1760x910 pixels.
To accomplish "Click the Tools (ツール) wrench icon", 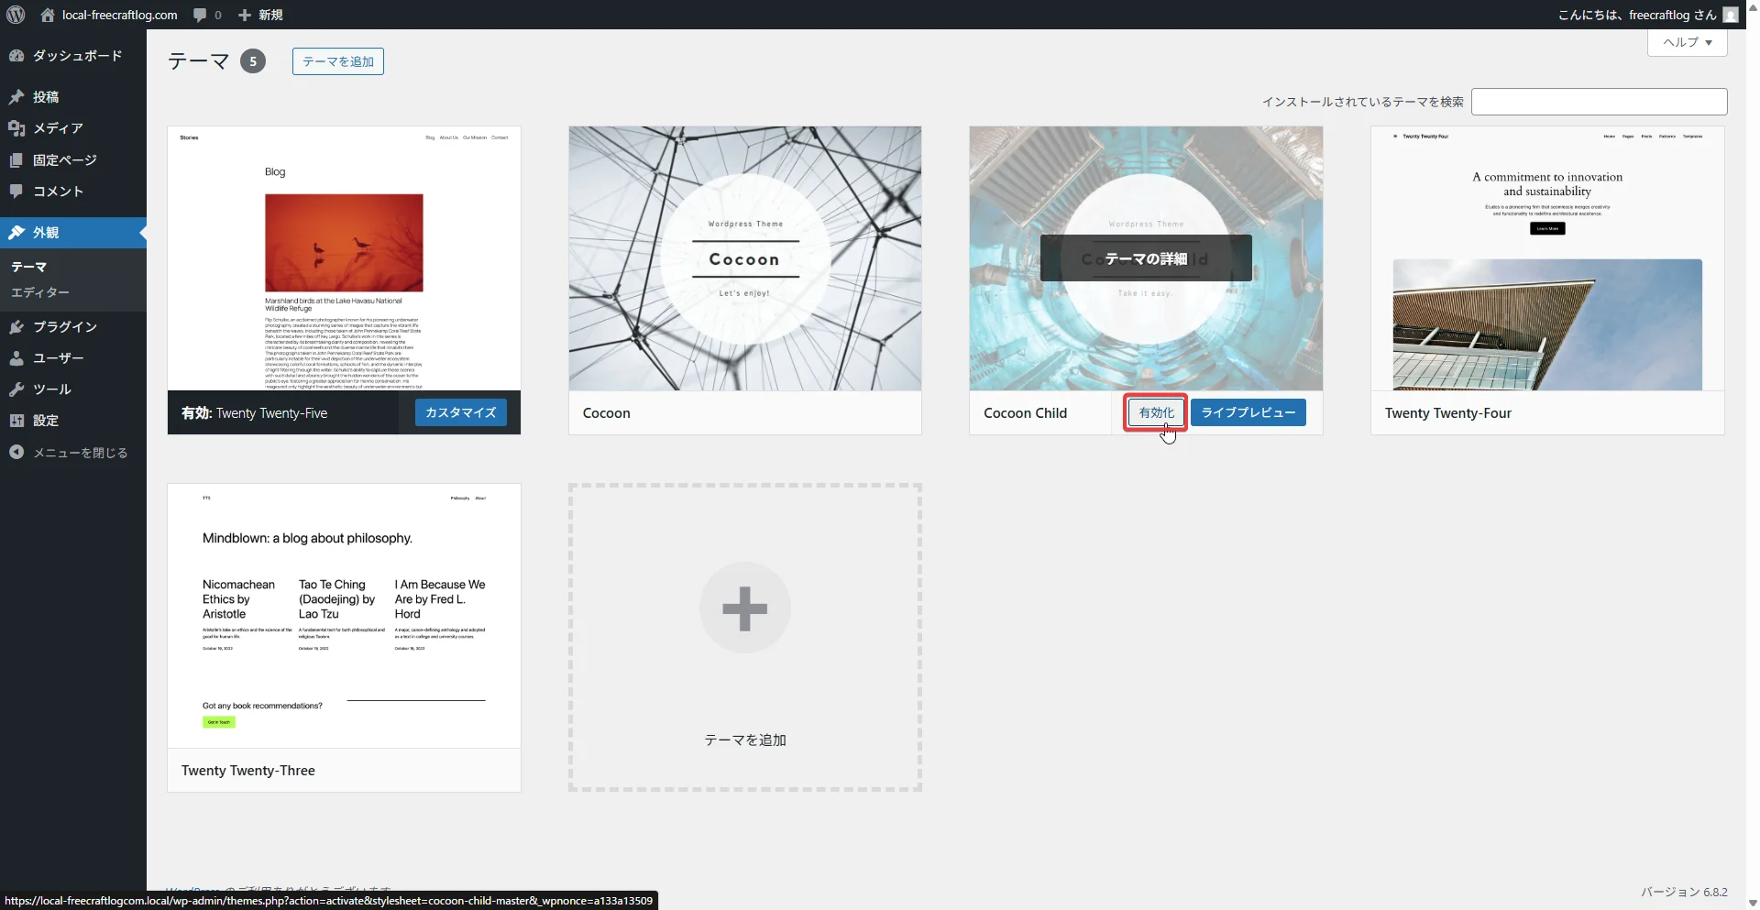I will [16, 389].
